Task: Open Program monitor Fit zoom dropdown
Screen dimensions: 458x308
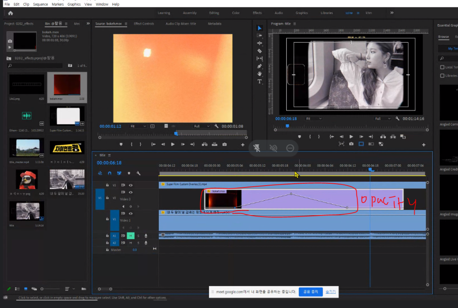Action: point(314,119)
